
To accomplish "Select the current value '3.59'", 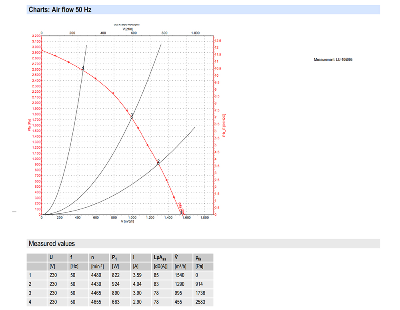I will pos(137,275).
